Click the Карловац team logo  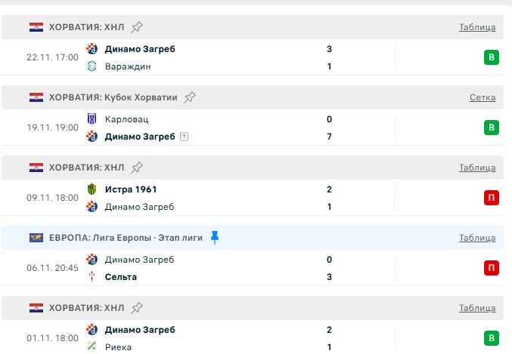[x=92, y=119]
